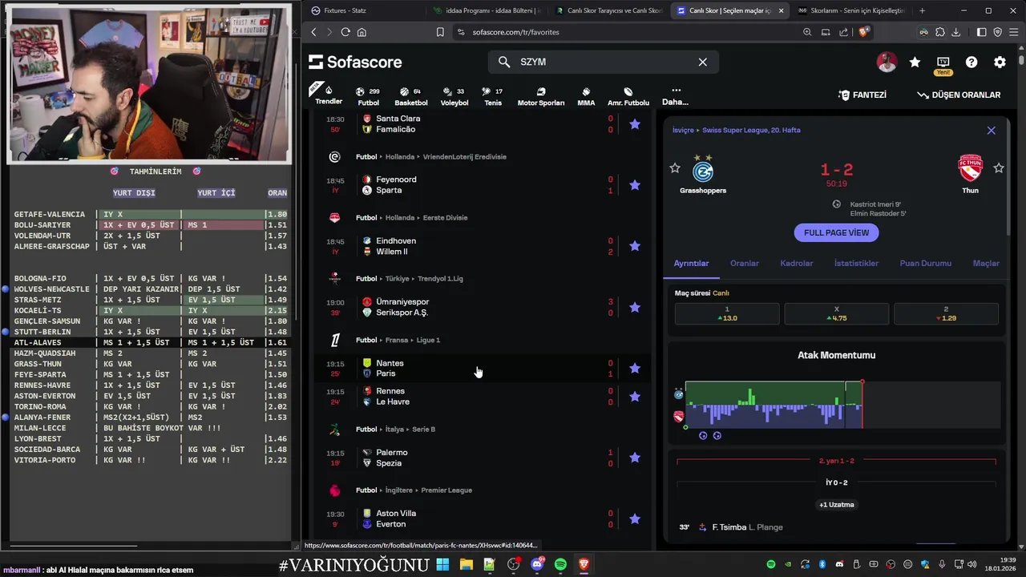Viewport: 1026px width, 577px height.
Task: Go to the Sofascore logo home
Action: coord(355,62)
